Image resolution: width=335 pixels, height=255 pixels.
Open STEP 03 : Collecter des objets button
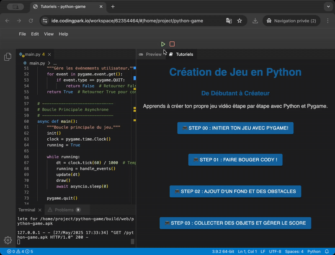(235, 223)
